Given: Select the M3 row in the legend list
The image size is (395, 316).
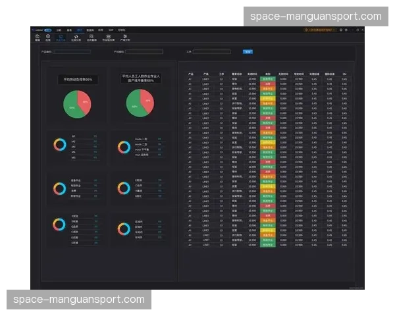Looking at the screenshot, I should click(x=74, y=147).
